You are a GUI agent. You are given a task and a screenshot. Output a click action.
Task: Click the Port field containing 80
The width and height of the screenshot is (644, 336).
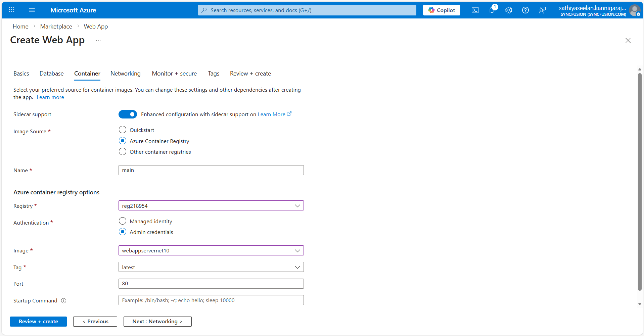coord(211,284)
